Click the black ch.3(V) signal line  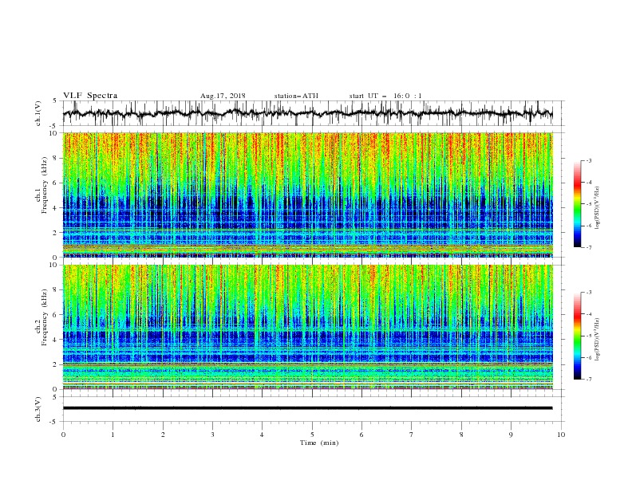307,408
